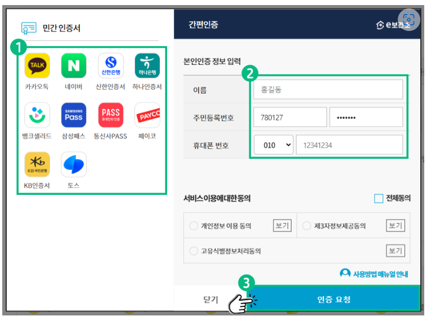Image resolution: width=440 pixels, height=325 pixels.
Task: Choose the Naver certificate icon
Action: (74, 65)
